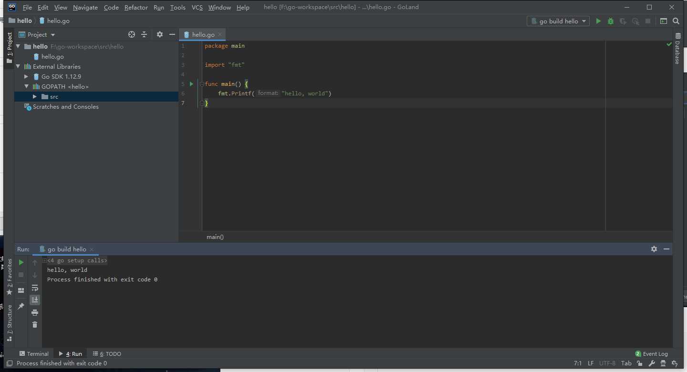Pin the Run tab with pin icon

click(21, 306)
